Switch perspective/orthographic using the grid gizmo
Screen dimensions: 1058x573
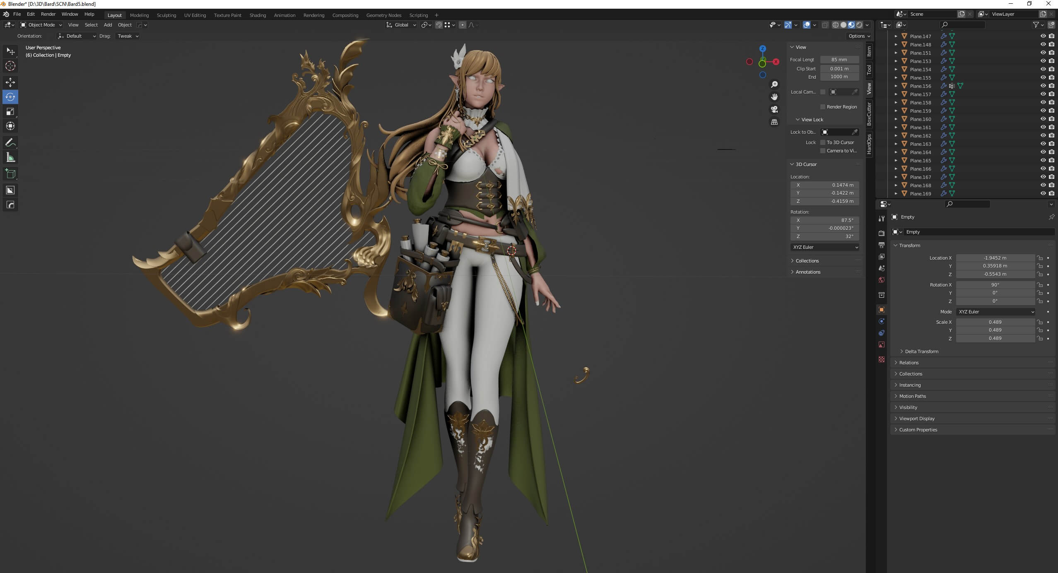pos(774,122)
